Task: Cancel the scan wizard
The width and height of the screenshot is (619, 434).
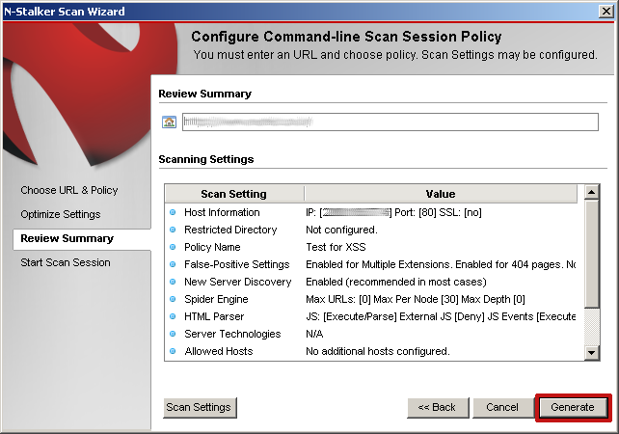Action: [x=502, y=407]
